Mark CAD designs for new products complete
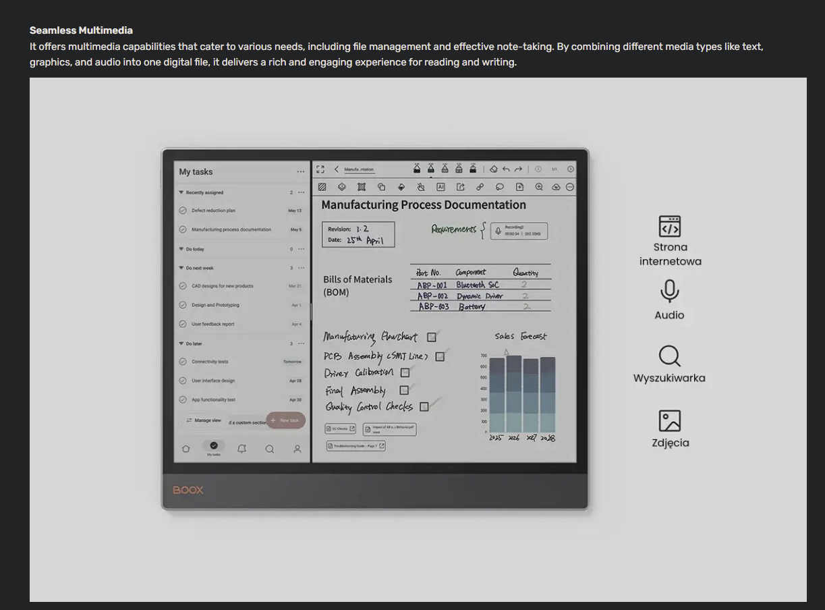Screen dimensions: 825x610 point(183,286)
